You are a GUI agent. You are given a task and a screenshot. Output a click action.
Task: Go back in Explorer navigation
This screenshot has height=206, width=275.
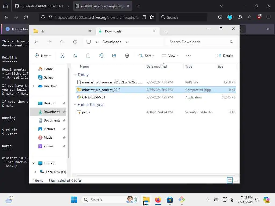(36, 42)
